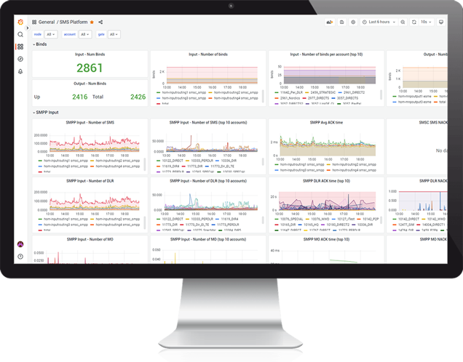Image resolution: width=463 pixels, height=362 pixels.
Task: Open SMPP MO ACK time (top 10) panel title
Action: click(x=326, y=239)
